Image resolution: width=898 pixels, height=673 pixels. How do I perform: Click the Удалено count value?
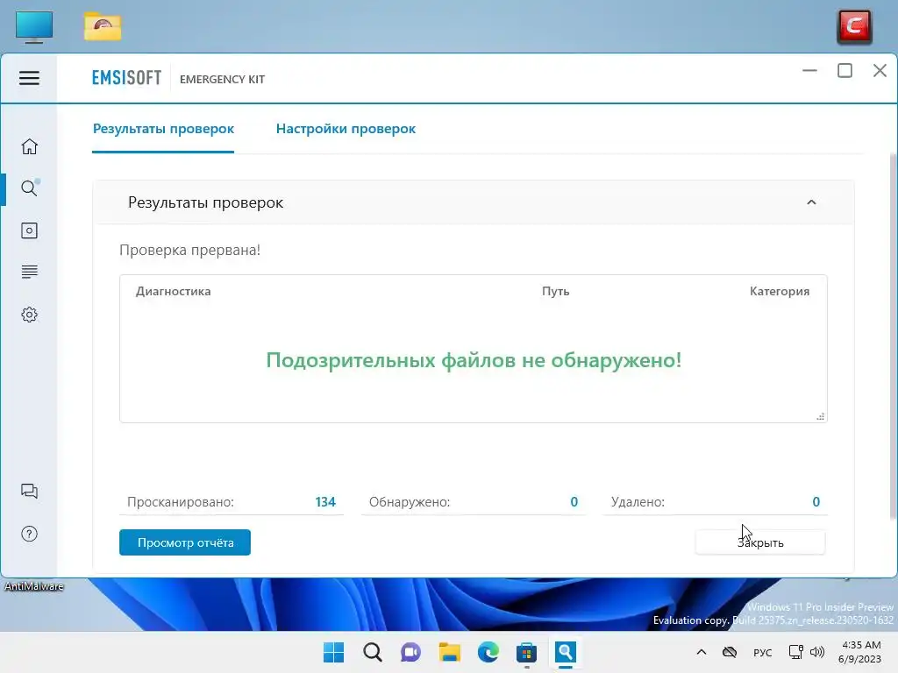816,502
